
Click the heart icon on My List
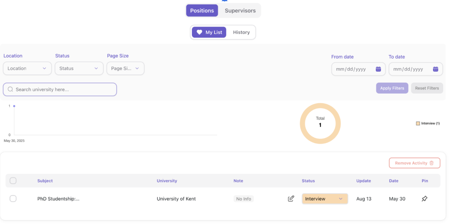199,32
